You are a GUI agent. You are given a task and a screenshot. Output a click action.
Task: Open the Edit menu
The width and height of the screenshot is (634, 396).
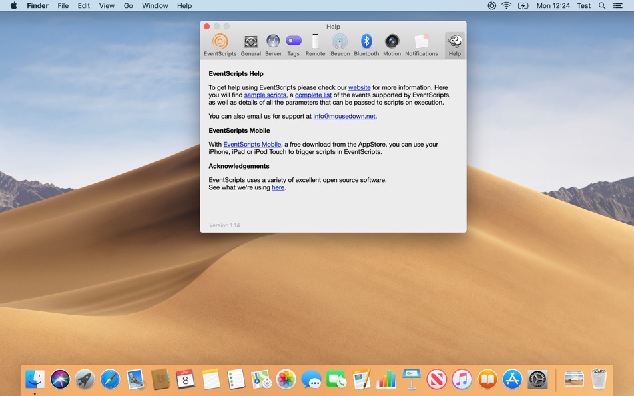83,5
